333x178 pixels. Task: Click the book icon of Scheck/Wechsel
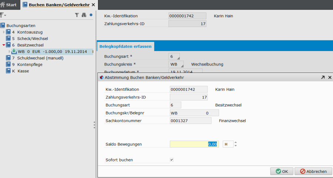(8, 38)
